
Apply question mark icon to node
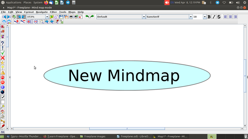2,43
